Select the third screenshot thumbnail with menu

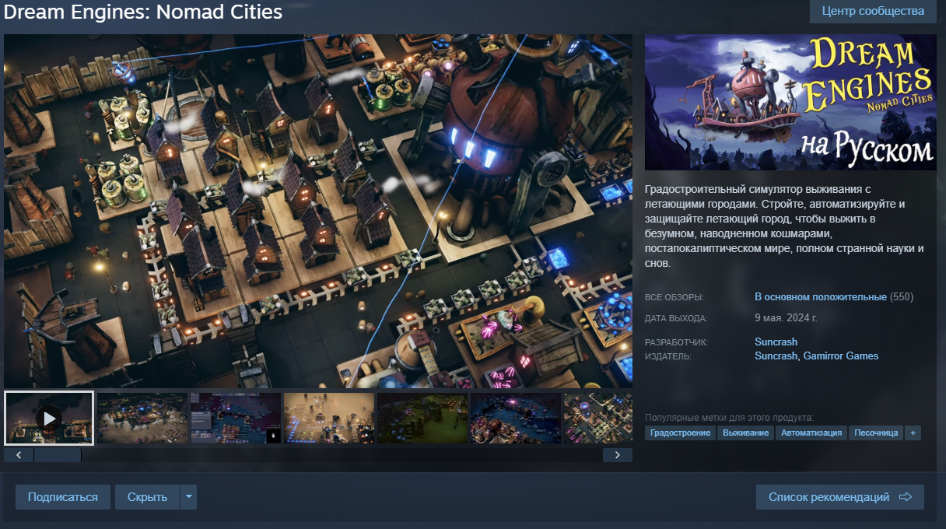(236, 419)
